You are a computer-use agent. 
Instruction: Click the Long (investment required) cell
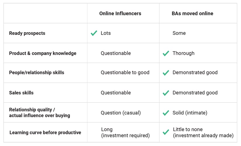coord(125,133)
